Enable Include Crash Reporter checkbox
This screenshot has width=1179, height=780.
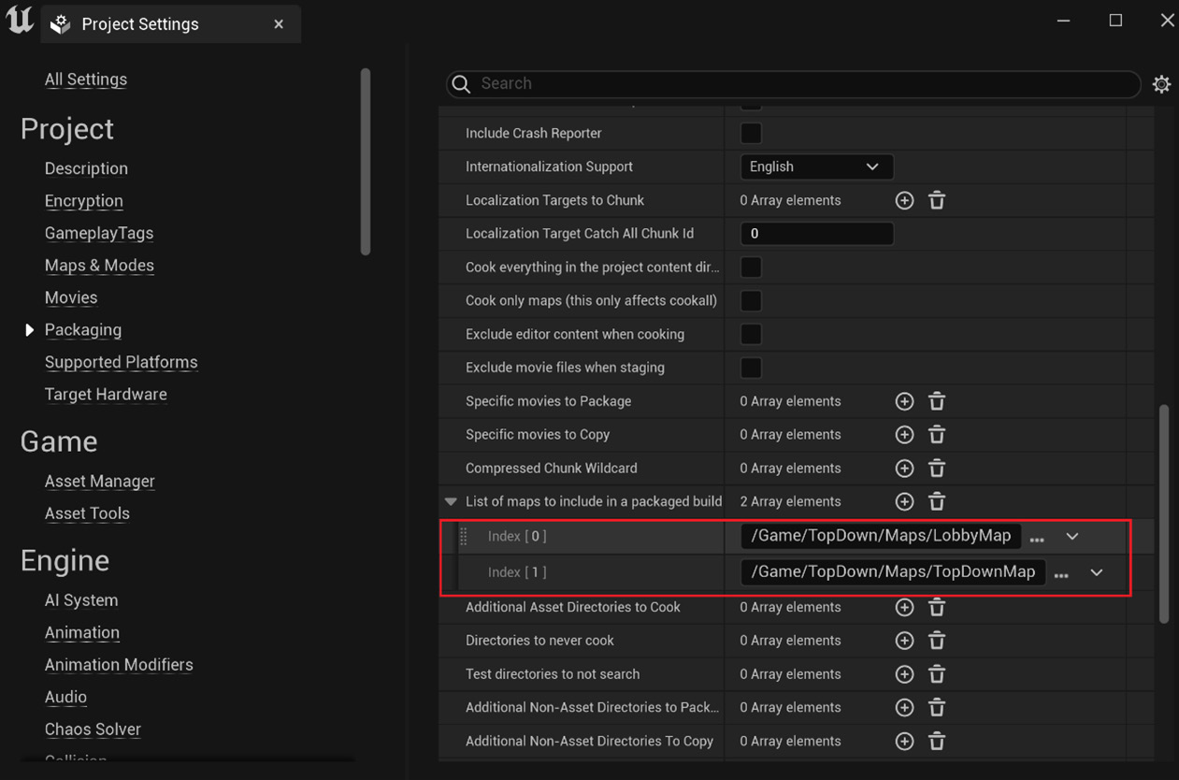(751, 133)
